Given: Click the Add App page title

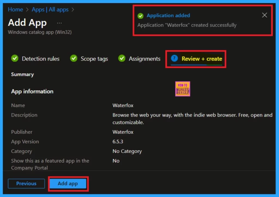Looking at the screenshot, I should click(x=28, y=23).
